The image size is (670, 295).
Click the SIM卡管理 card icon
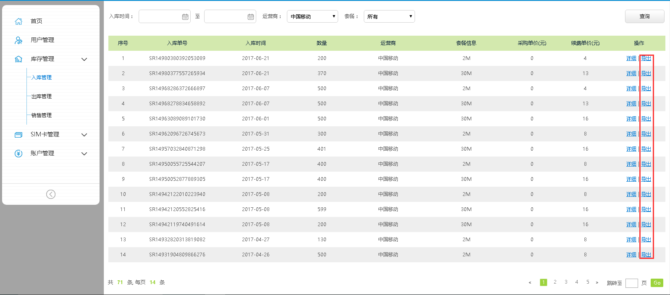coord(18,135)
